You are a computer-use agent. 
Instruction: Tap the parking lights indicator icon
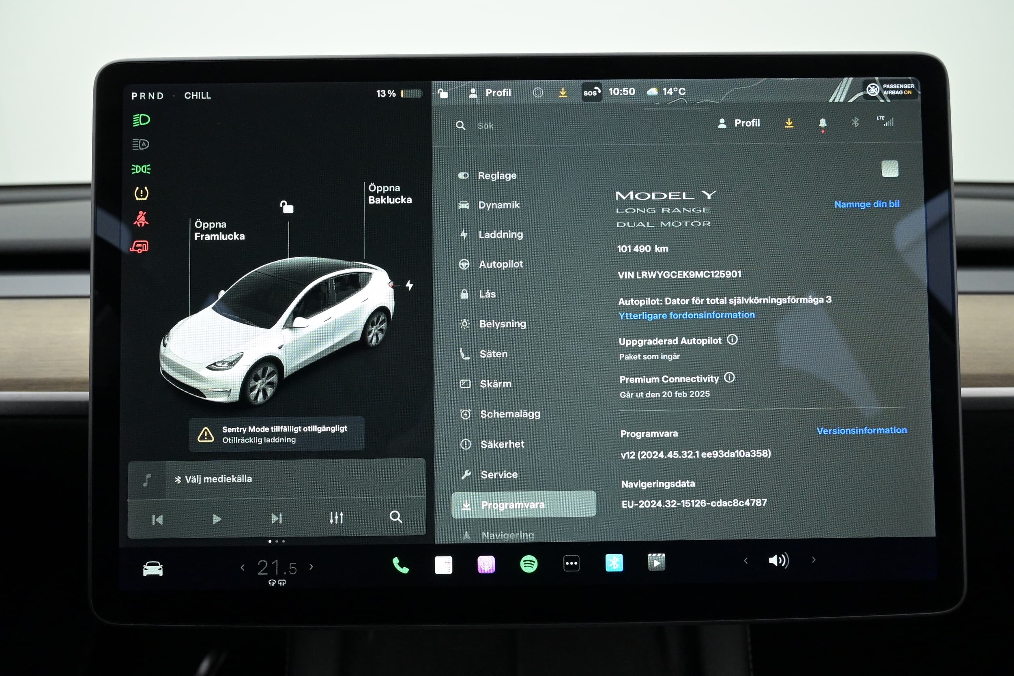141,169
